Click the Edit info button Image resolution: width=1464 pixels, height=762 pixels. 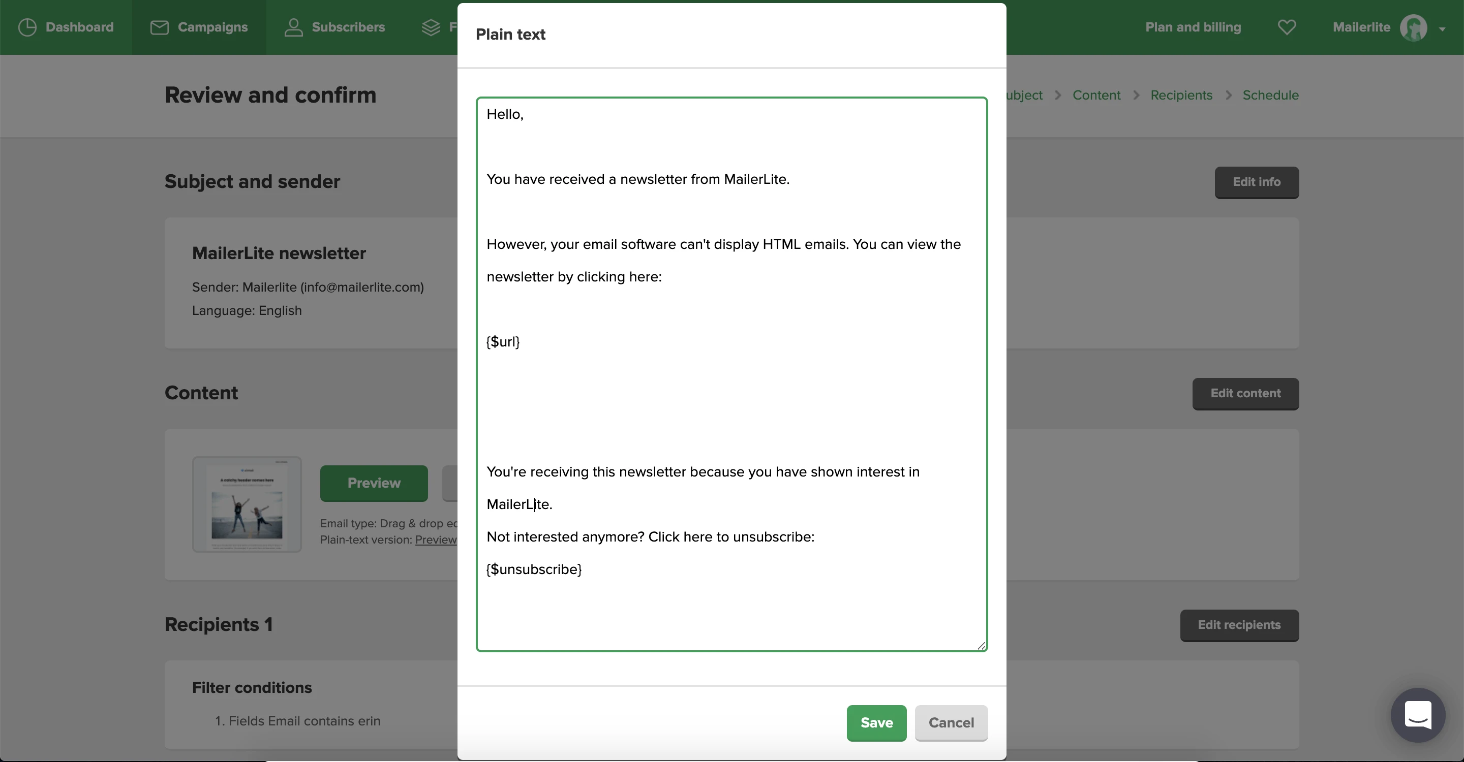(x=1256, y=182)
